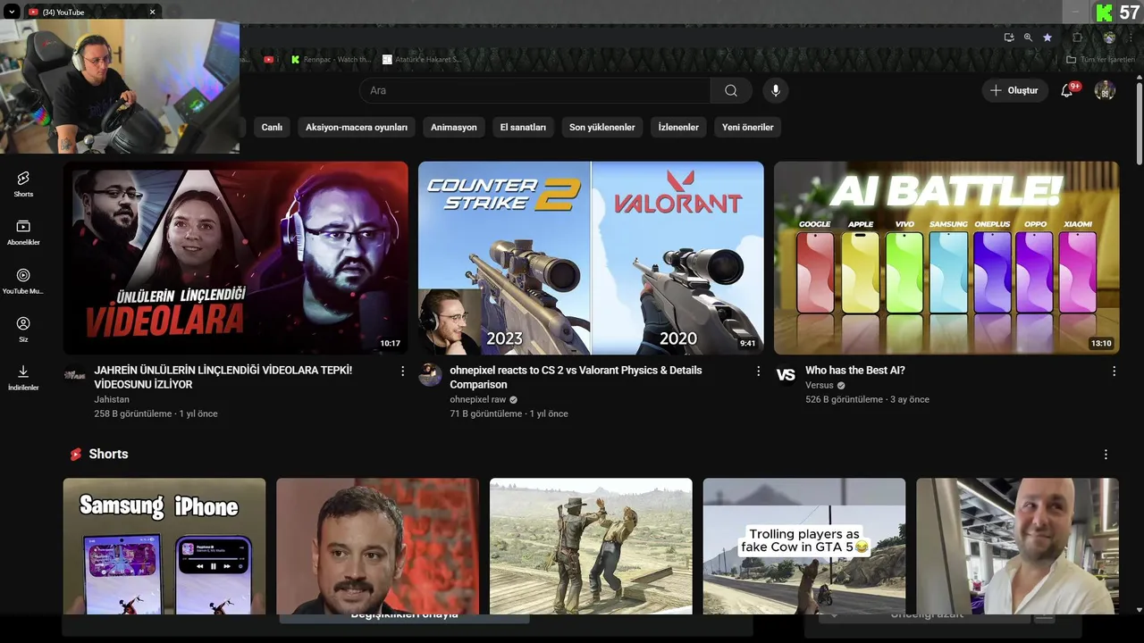Play the ÜNLÜLERİN LİNÇLENDİĞİ VİDEOLARA thumbnail
The height and width of the screenshot is (643, 1144).
pos(235,258)
